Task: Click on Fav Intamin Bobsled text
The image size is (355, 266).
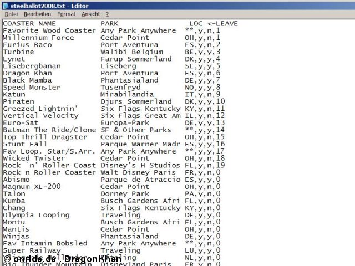Action: point(45,243)
